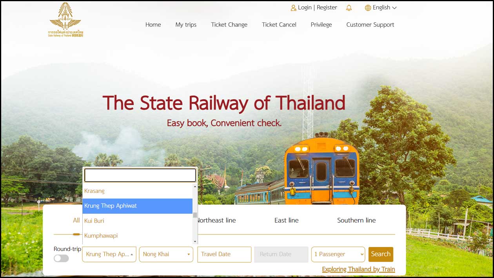Open Exploring Thailand by Train link
Viewport: 494px width, 278px height.
coord(358,269)
